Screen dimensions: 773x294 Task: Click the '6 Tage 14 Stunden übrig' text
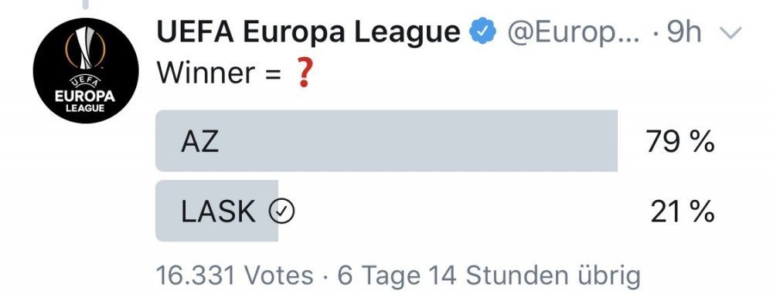489,275
